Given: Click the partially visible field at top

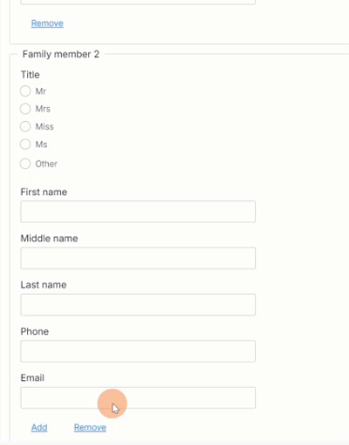Looking at the screenshot, I should coord(138,2).
